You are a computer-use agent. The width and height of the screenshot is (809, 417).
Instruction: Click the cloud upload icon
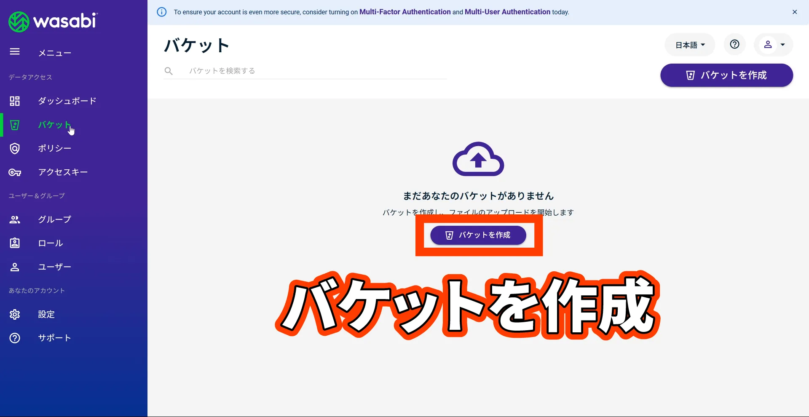tap(478, 159)
